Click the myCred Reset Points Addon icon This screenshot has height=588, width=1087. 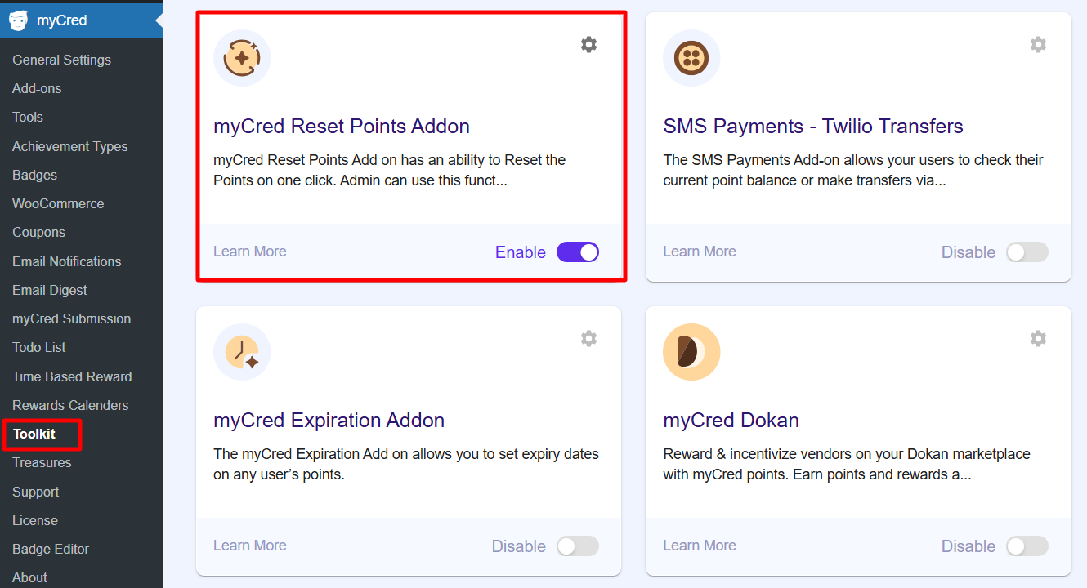pos(242,58)
